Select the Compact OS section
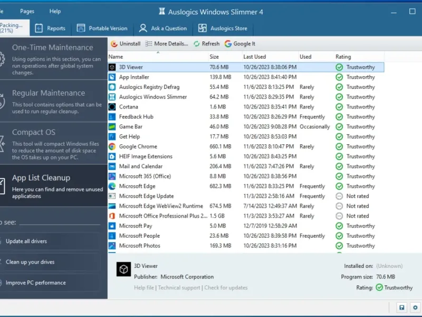 coord(34,133)
